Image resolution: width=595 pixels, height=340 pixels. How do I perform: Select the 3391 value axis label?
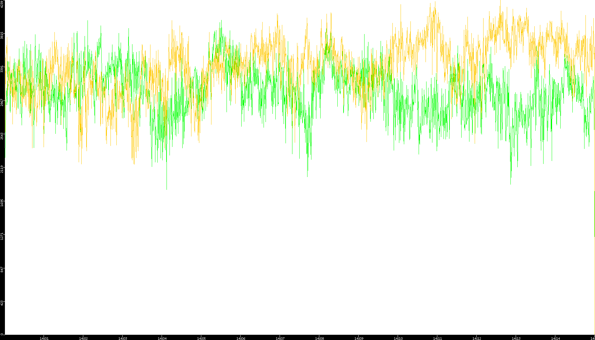(2, 69)
